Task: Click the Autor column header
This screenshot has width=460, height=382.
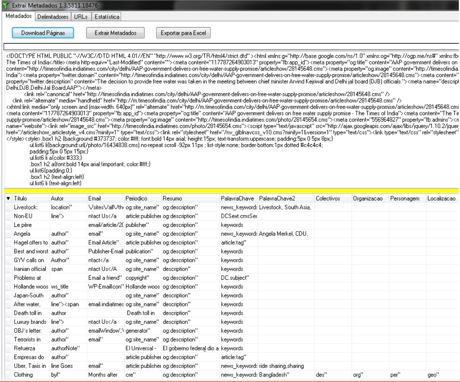Action: pyautogui.click(x=68, y=199)
